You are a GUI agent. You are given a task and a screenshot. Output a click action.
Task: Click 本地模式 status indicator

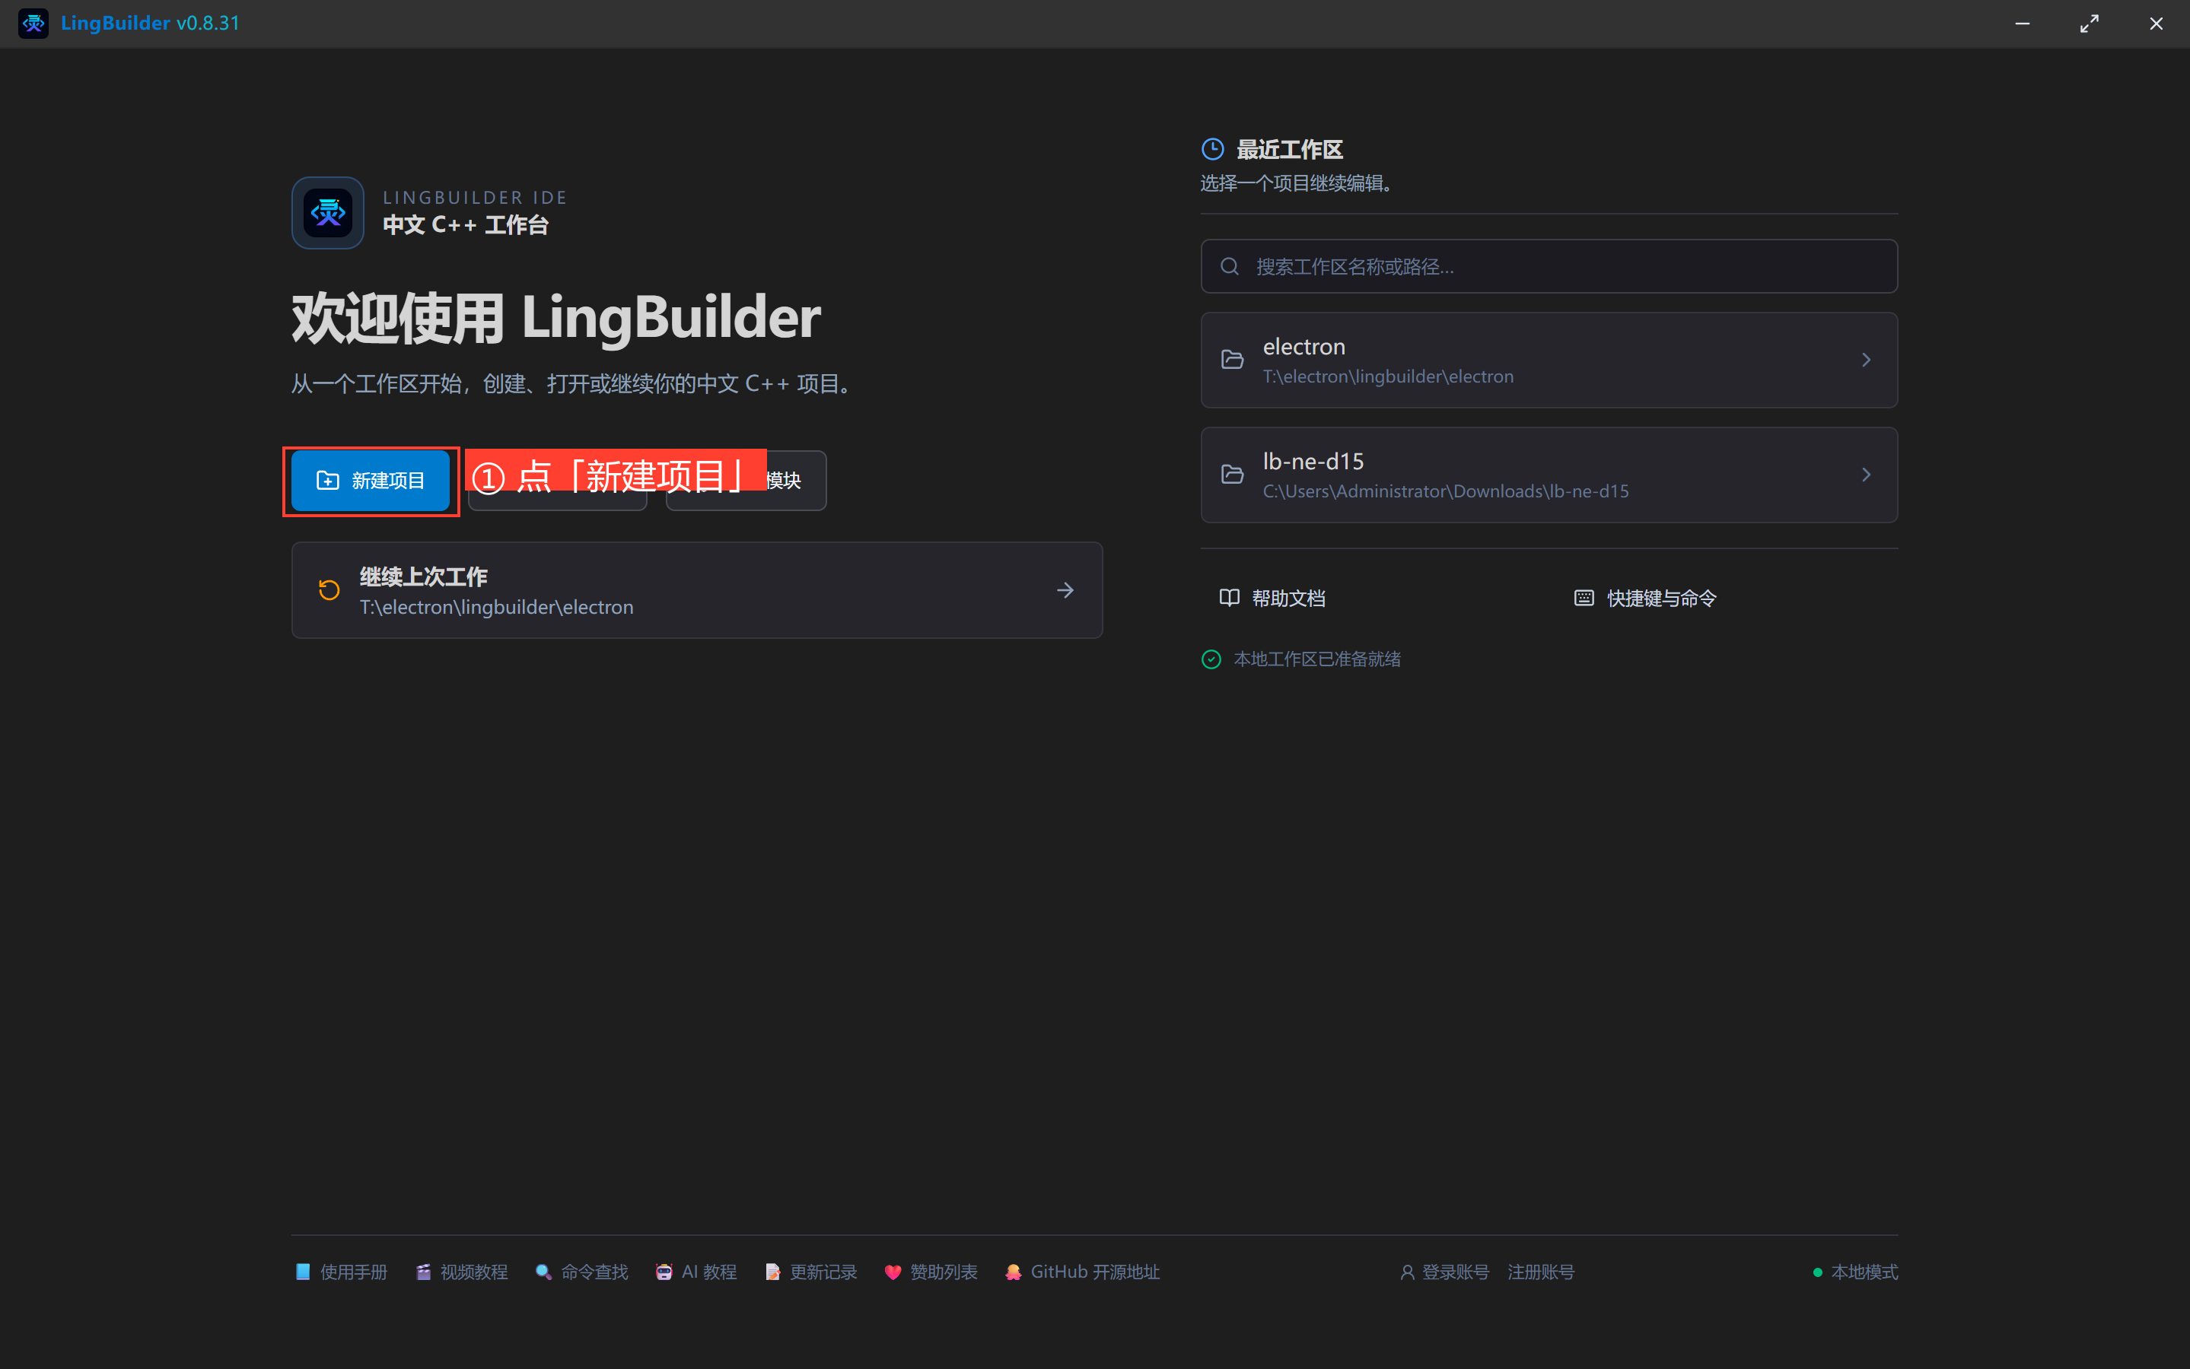coord(1855,1272)
